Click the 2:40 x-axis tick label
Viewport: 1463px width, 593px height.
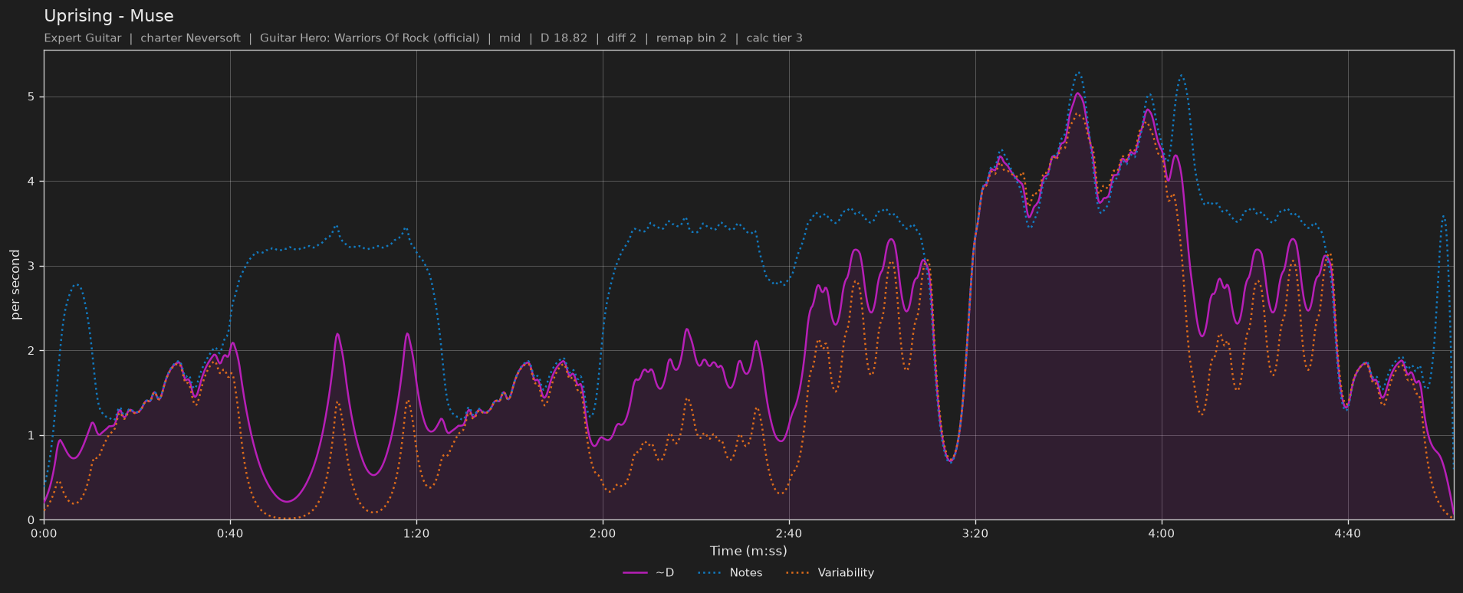point(789,533)
